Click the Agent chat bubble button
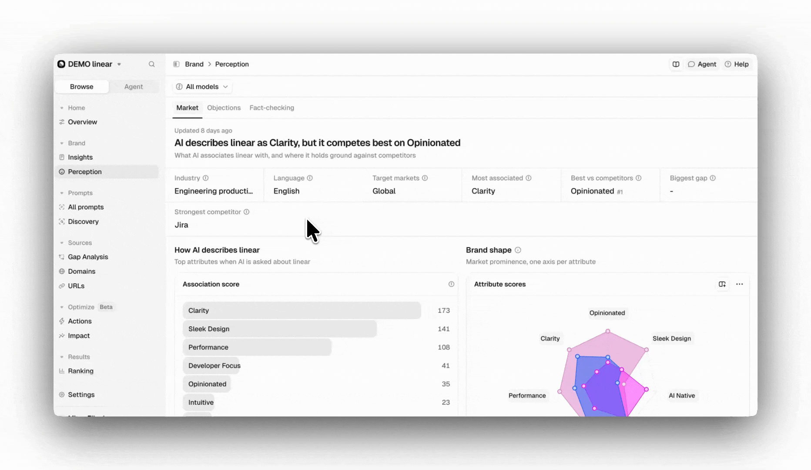This screenshot has height=470, width=811. 702,64
